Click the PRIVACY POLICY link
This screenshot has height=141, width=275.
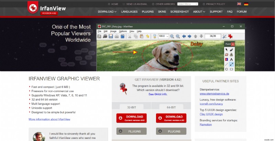[214, 4]
